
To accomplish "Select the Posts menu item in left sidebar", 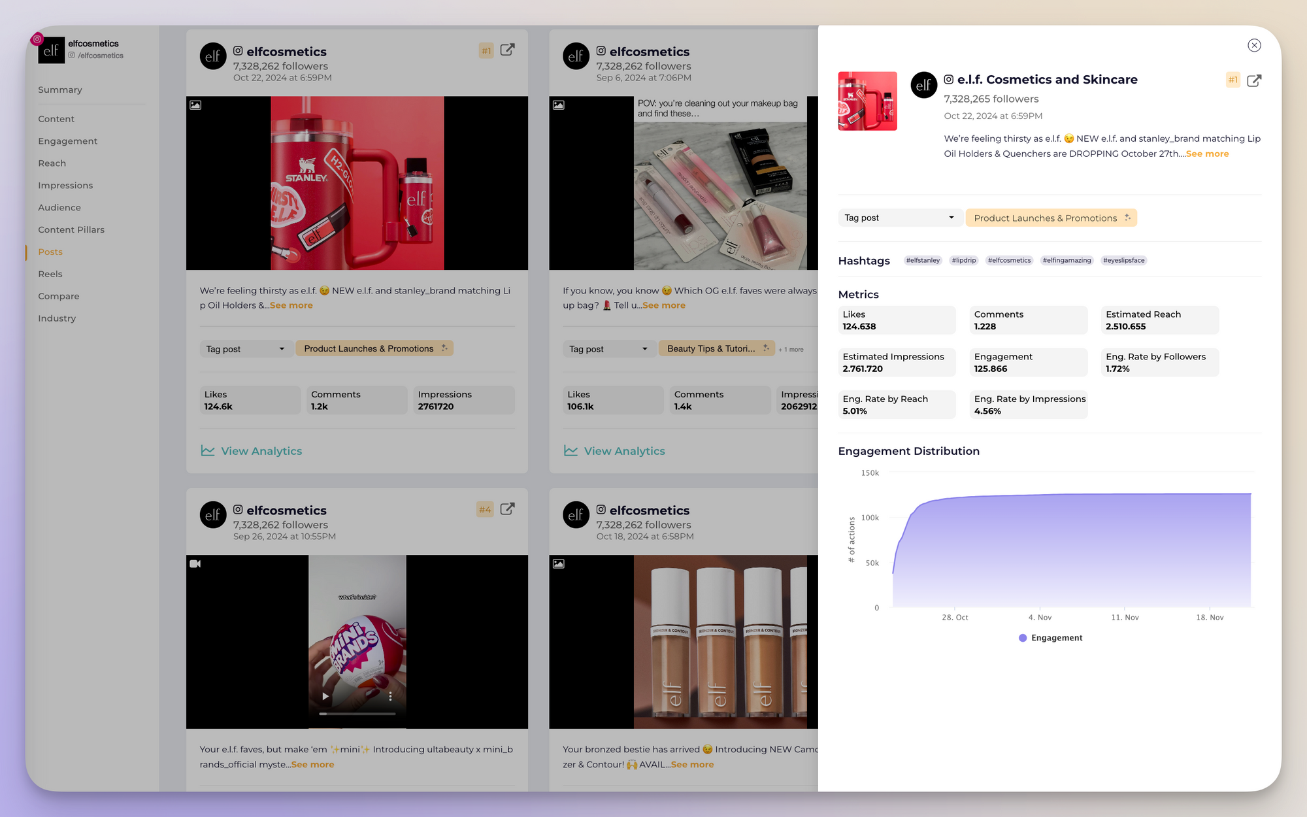I will click(x=50, y=252).
